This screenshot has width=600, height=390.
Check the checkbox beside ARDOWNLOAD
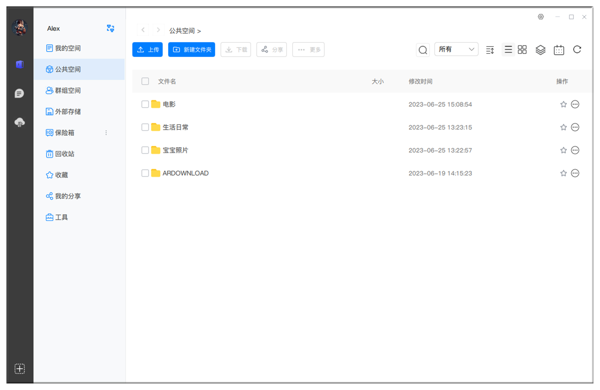(145, 173)
